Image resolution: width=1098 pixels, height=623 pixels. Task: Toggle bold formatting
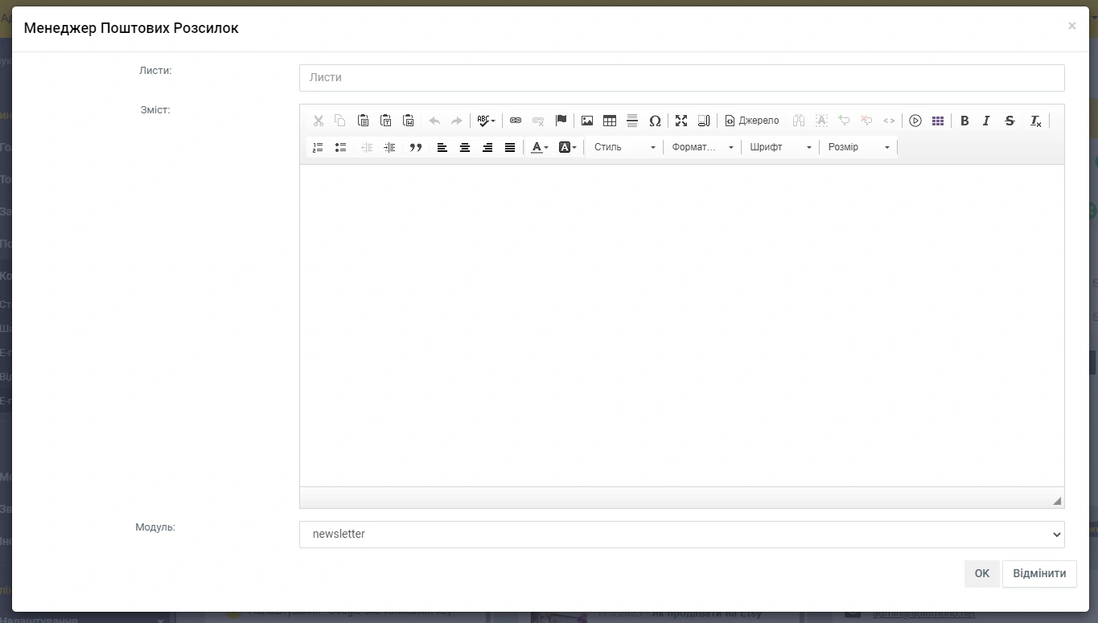[964, 121]
